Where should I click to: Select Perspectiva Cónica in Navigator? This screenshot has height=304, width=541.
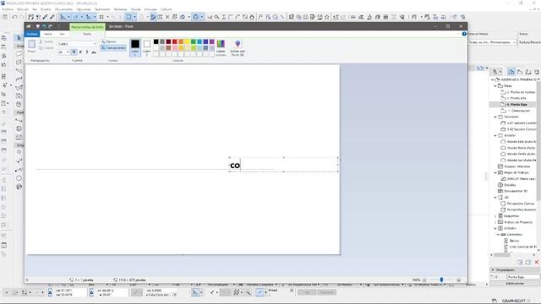(518, 204)
